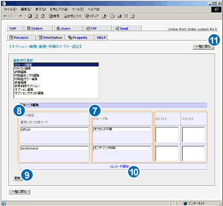Click the <レコード追加> add record link
223x206 pixels.
[x=120, y=167]
